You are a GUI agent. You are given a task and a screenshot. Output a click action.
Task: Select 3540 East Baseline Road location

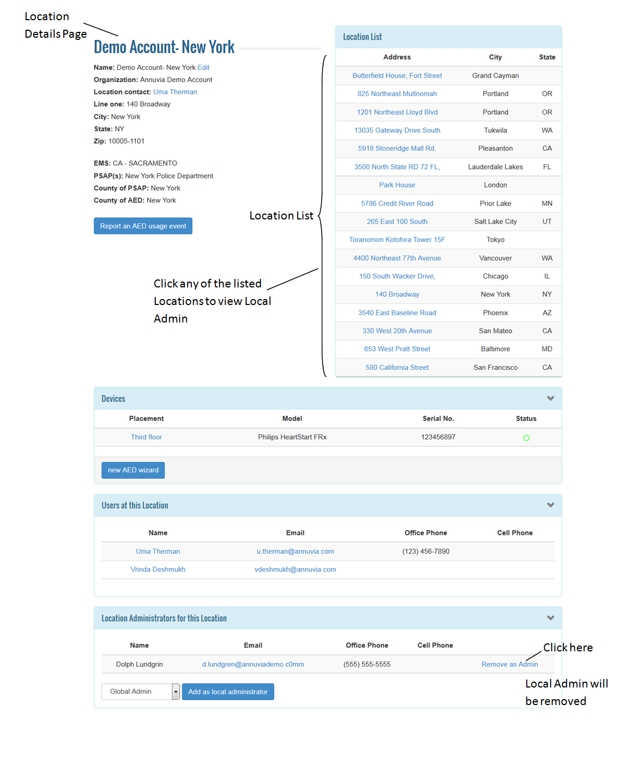click(x=397, y=313)
